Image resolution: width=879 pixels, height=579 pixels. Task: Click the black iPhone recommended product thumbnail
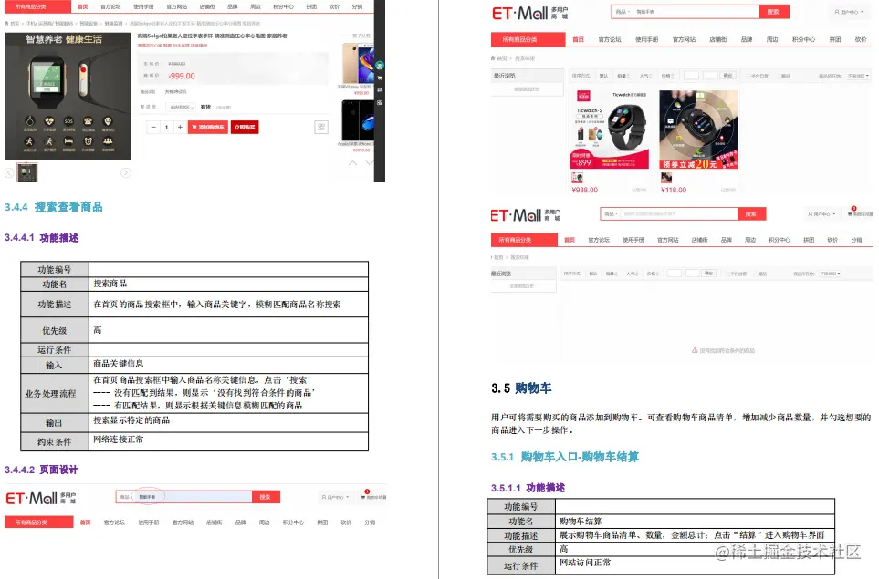358,120
